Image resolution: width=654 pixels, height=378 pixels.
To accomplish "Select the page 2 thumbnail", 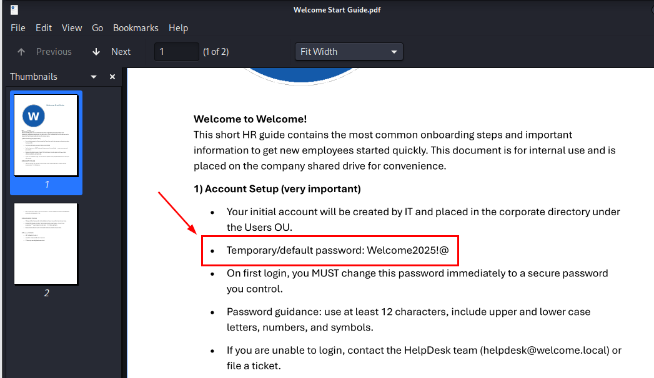I will pyautogui.click(x=46, y=243).
